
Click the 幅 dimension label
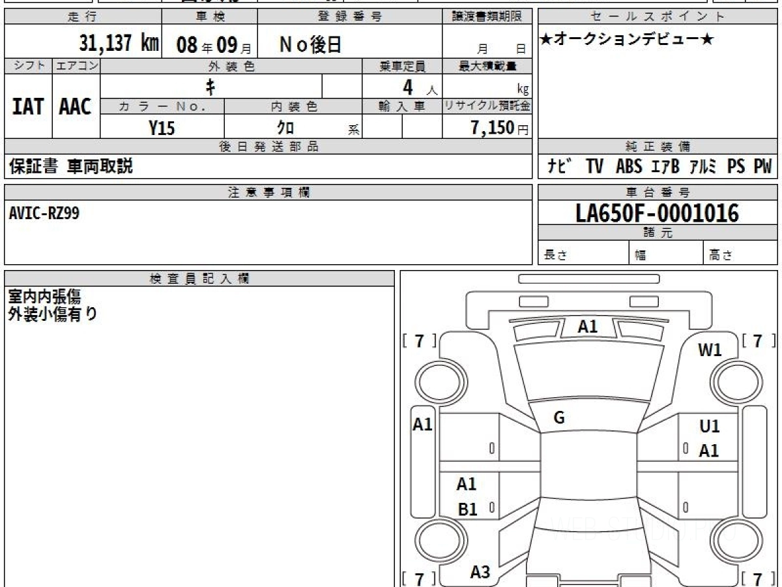pyautogui.click(x=641, y=256)
